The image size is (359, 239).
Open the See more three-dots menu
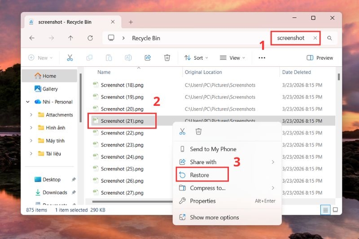pyautogui.click(x=262, y=58)
